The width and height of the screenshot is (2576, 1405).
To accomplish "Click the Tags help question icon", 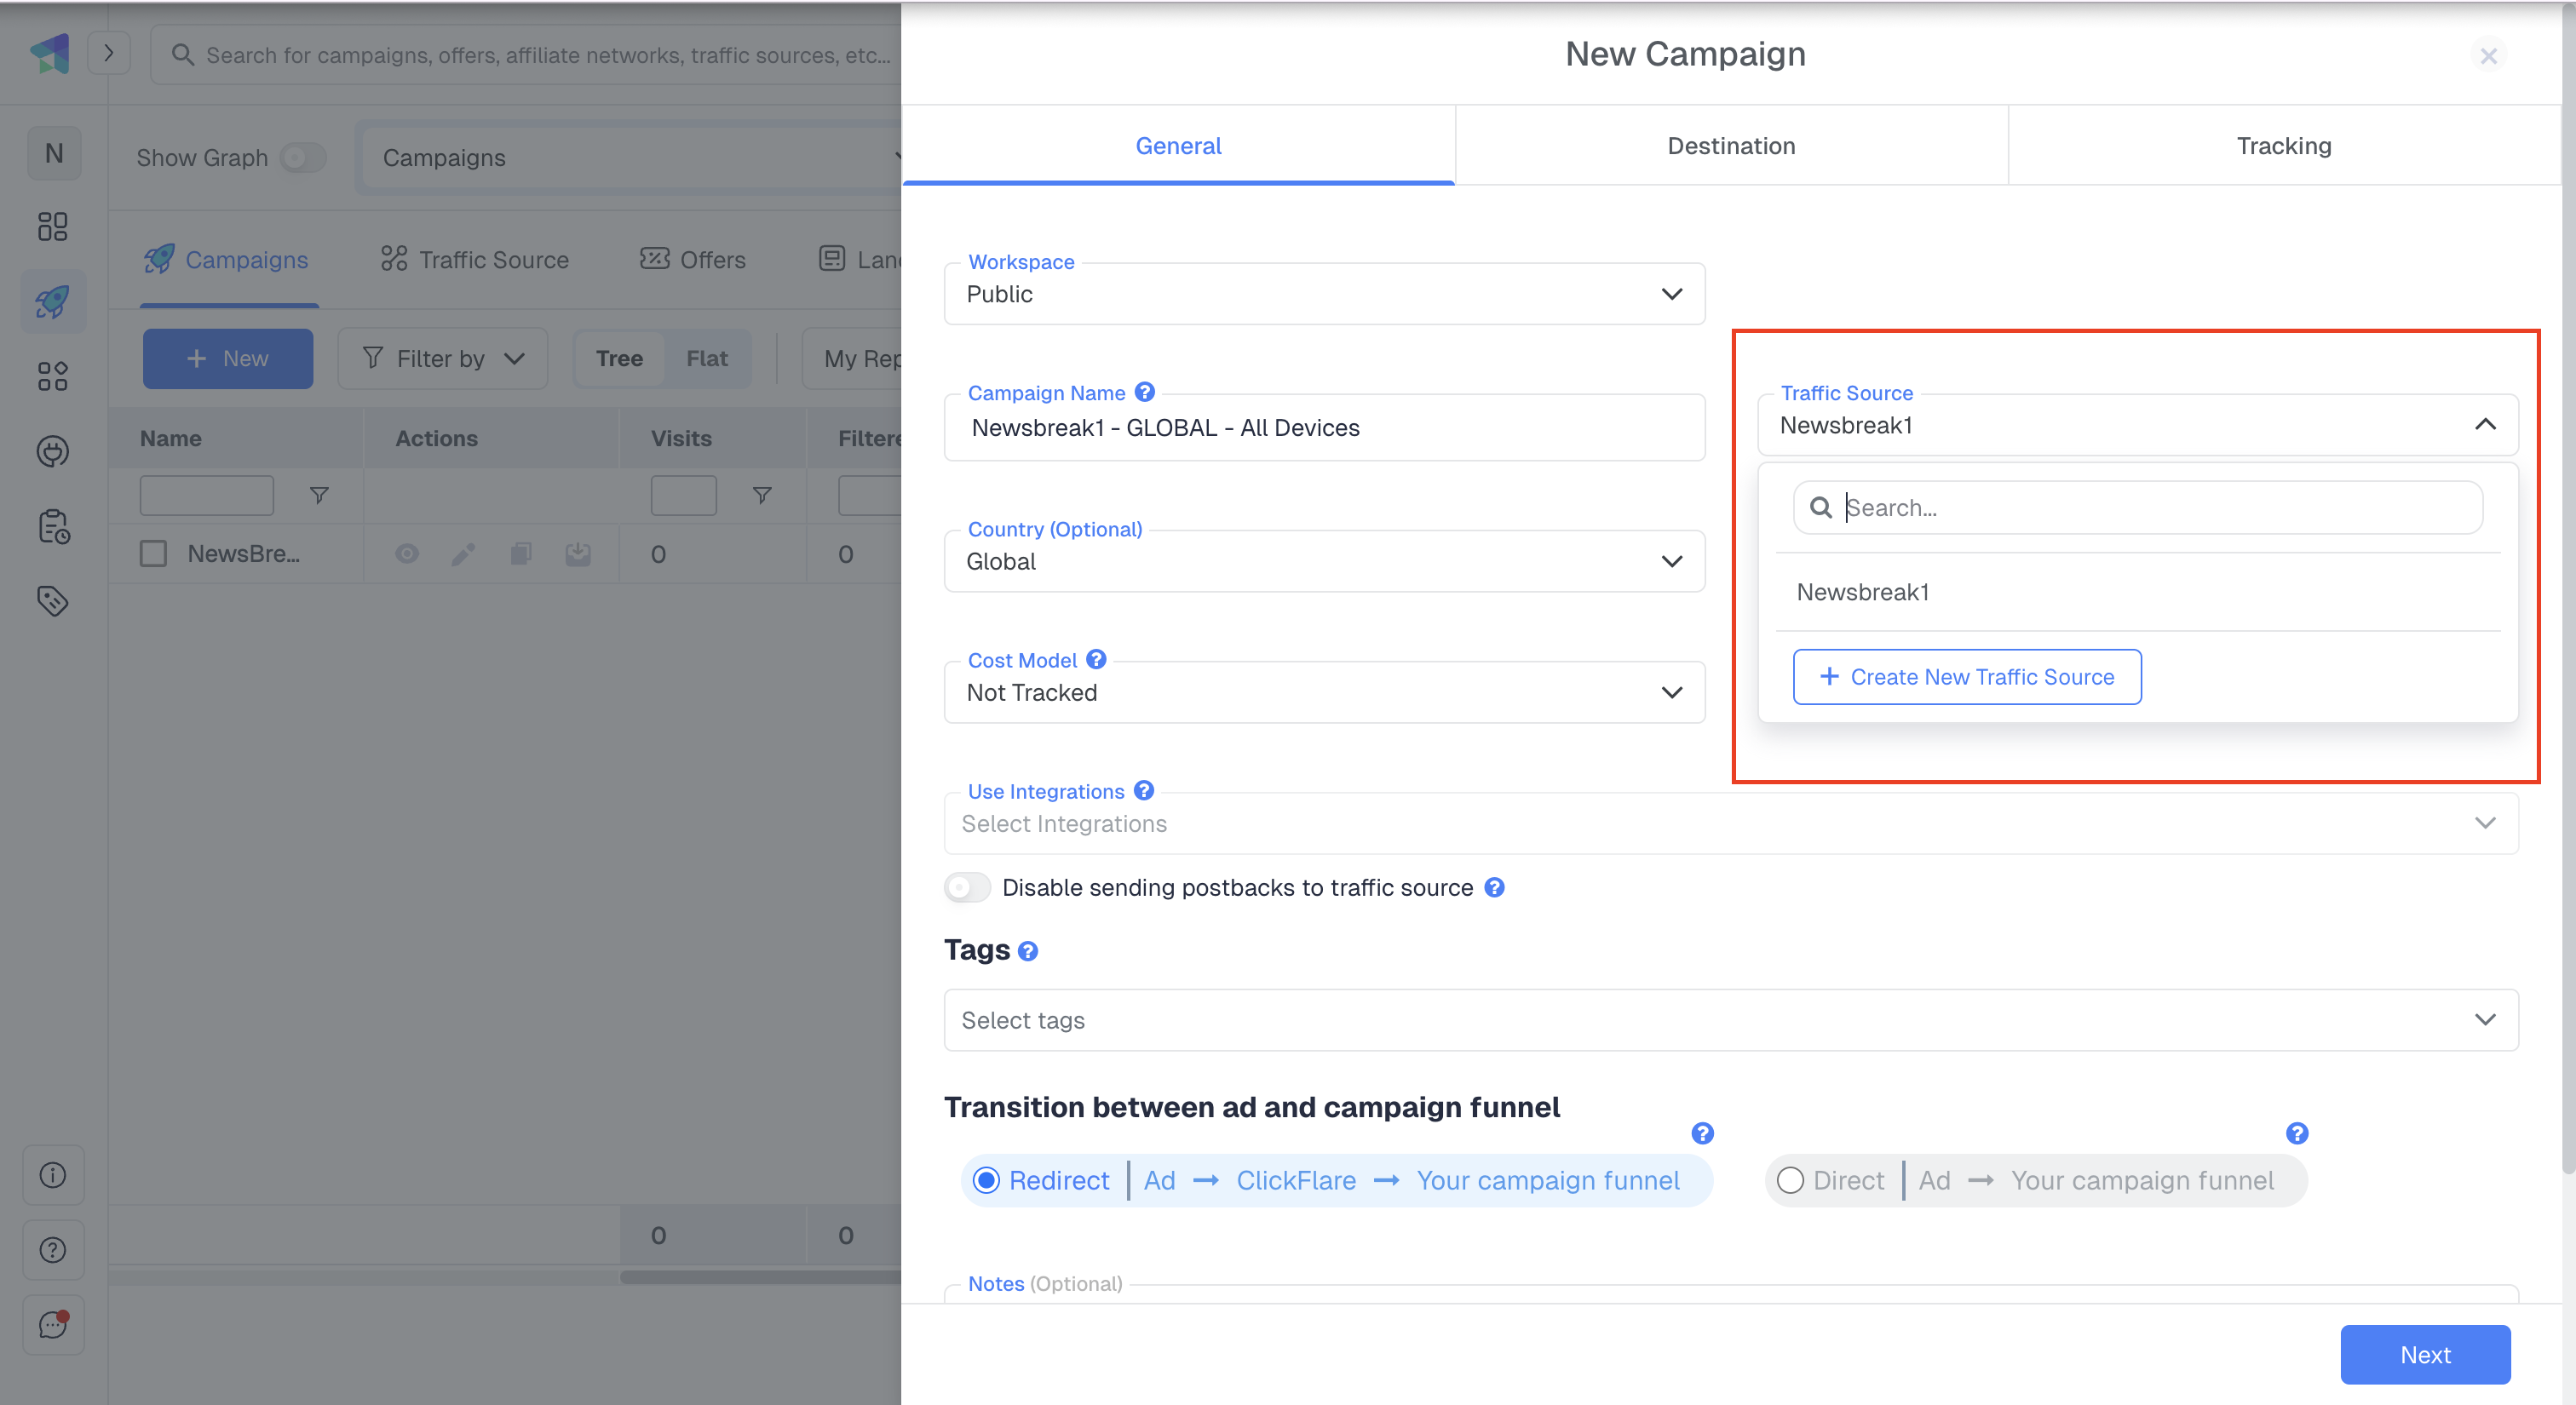I will coord(1027,951).
